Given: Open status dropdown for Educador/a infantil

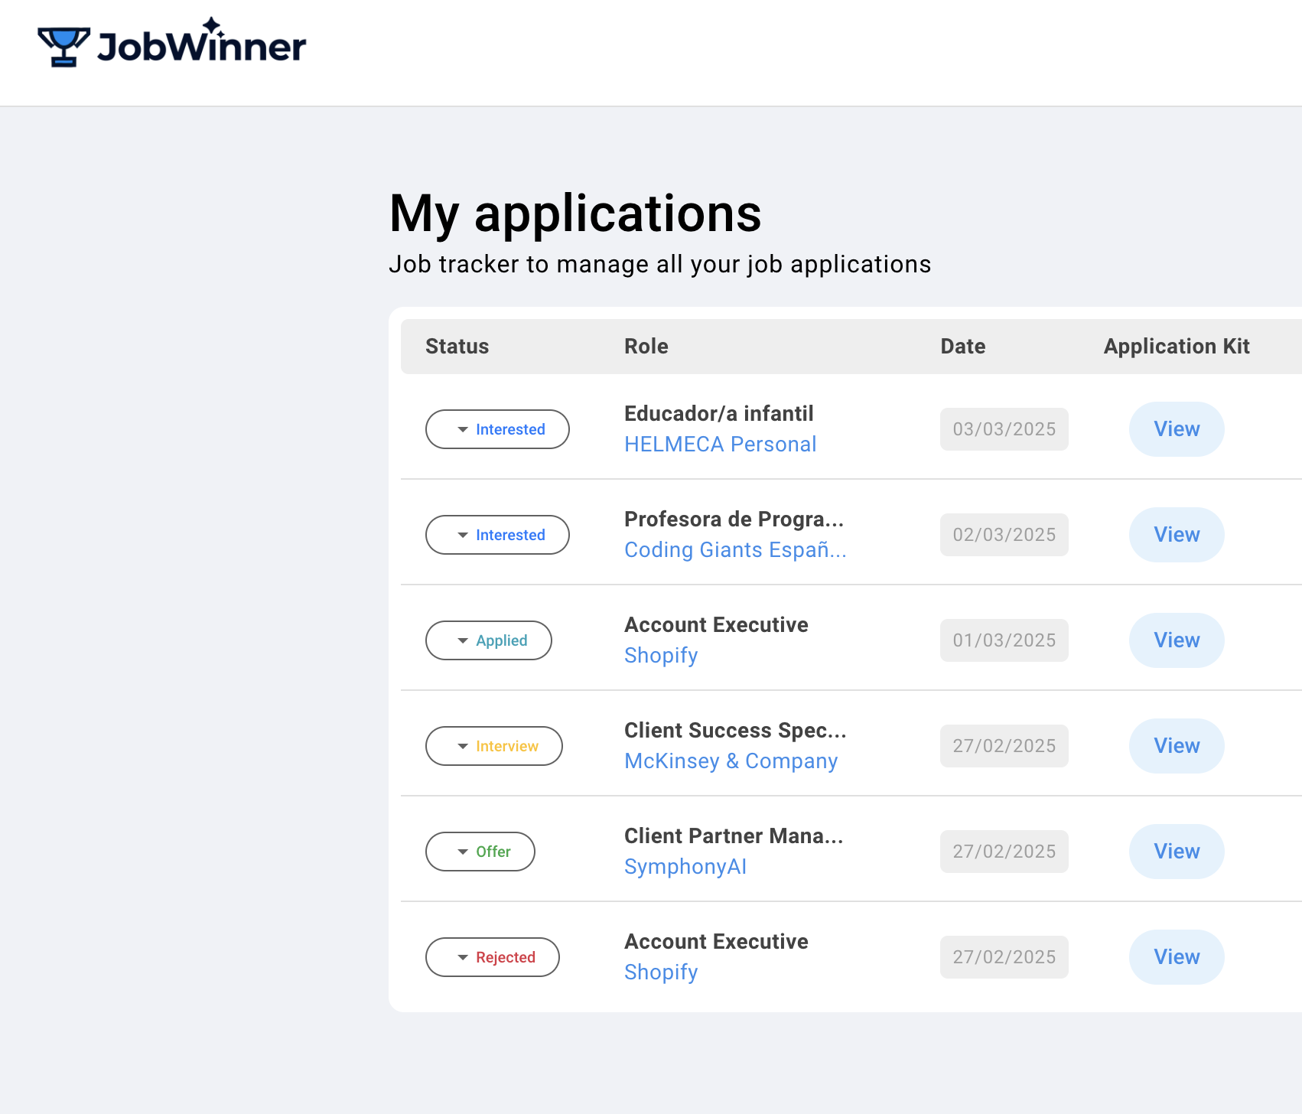Looking at the screenshot, I should click(497, 429).
